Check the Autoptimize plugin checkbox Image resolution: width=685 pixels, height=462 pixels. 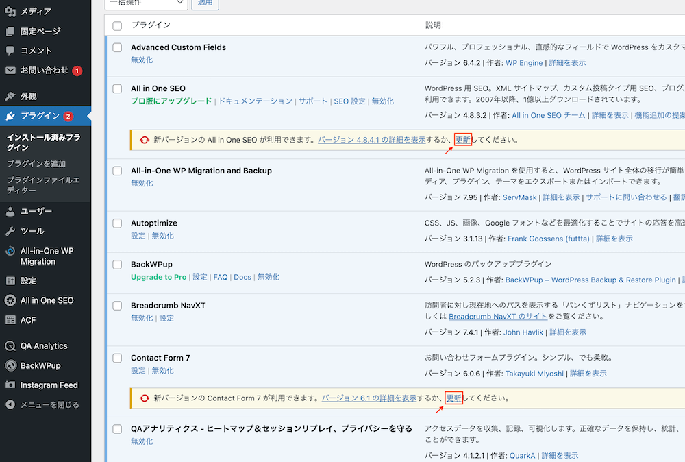tap(117, 223)
